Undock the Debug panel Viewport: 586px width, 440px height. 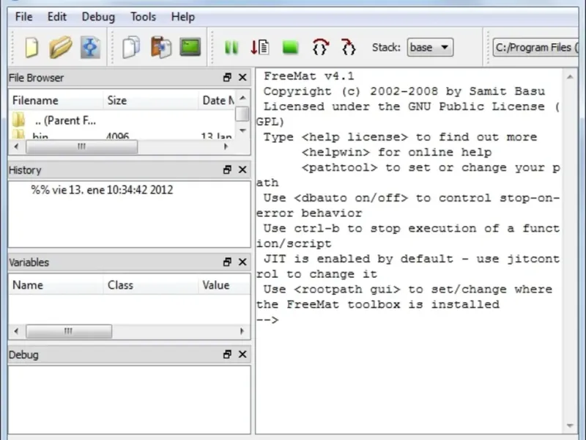pos(227,354)
